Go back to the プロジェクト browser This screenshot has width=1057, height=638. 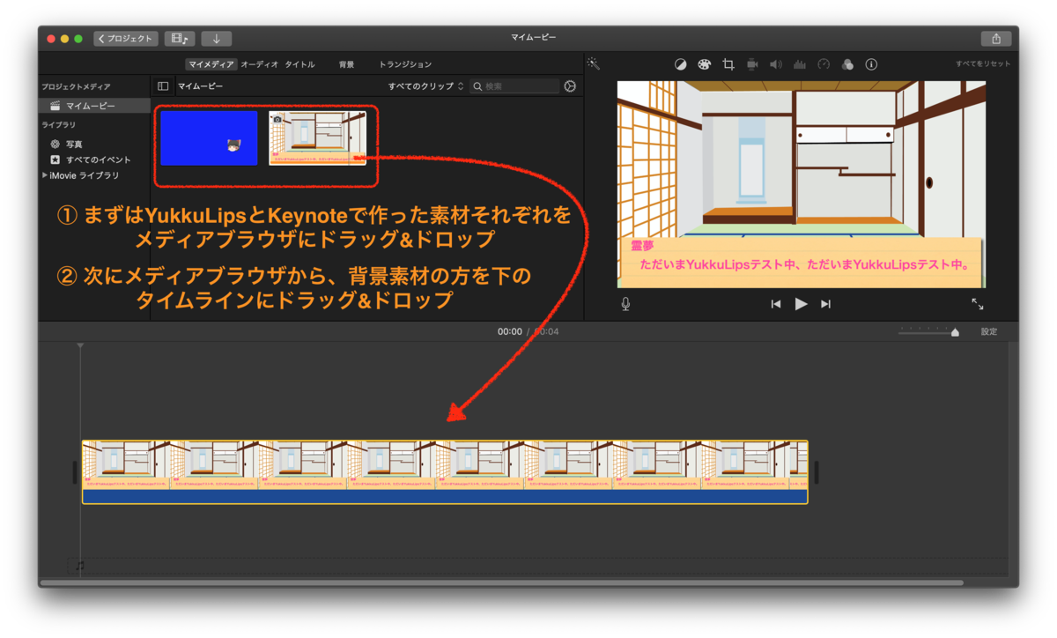coord(126,39)
